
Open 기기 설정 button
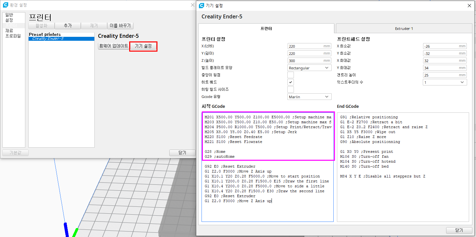click(x=143, y=46)
